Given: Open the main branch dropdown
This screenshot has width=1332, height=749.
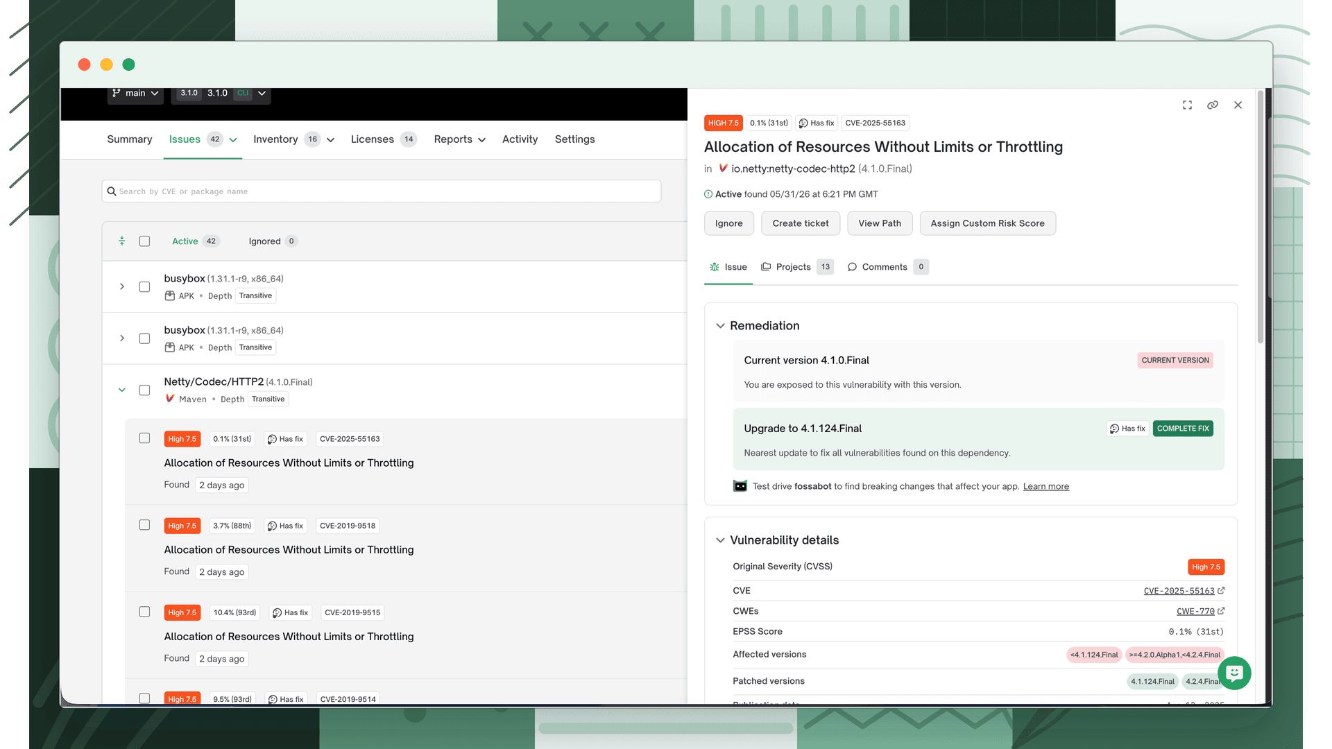Looking at the screenshot, I should point(135,94).
